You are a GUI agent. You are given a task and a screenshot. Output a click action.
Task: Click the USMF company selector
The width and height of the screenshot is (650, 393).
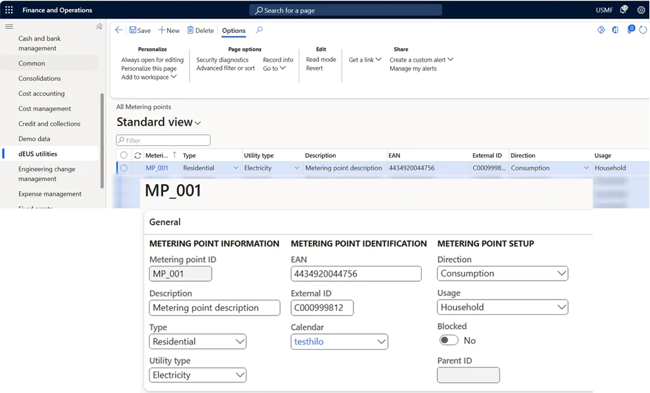pos(604,10)
